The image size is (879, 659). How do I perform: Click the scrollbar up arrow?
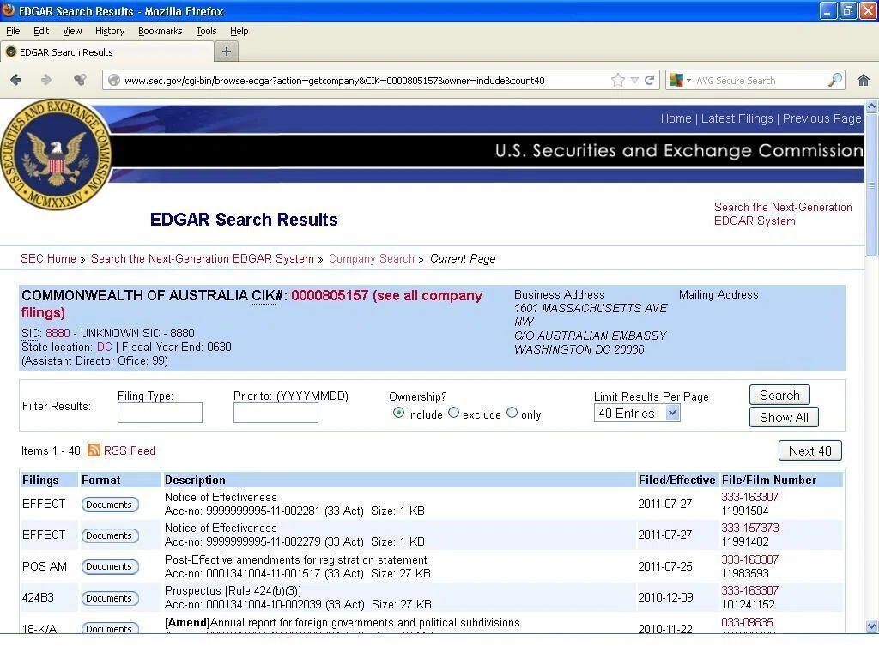(x=871, y=106)
